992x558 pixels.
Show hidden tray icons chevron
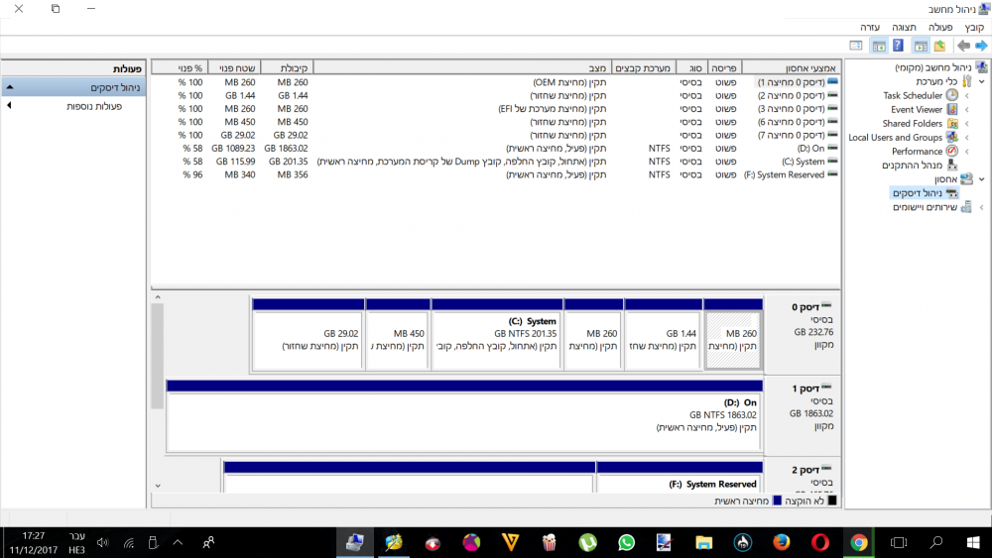coord(178,543)
